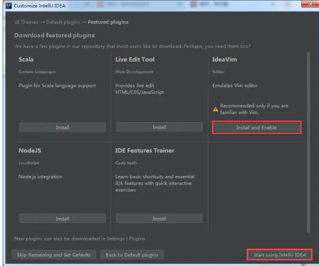Select the Featured plugins breadcrumb step
The width and height of the screenshot is (319, 266).
click(x=108, y=22)
